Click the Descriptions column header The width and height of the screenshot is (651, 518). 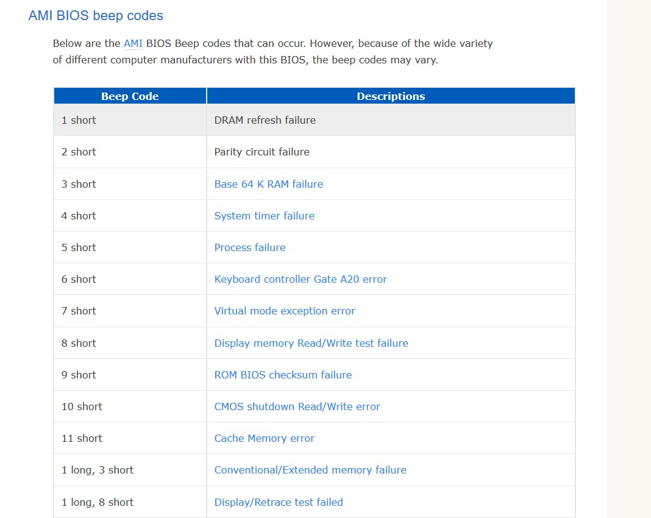point(391,96)
